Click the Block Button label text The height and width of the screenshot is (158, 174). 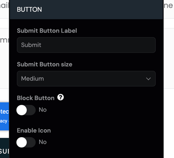[35, 98]
